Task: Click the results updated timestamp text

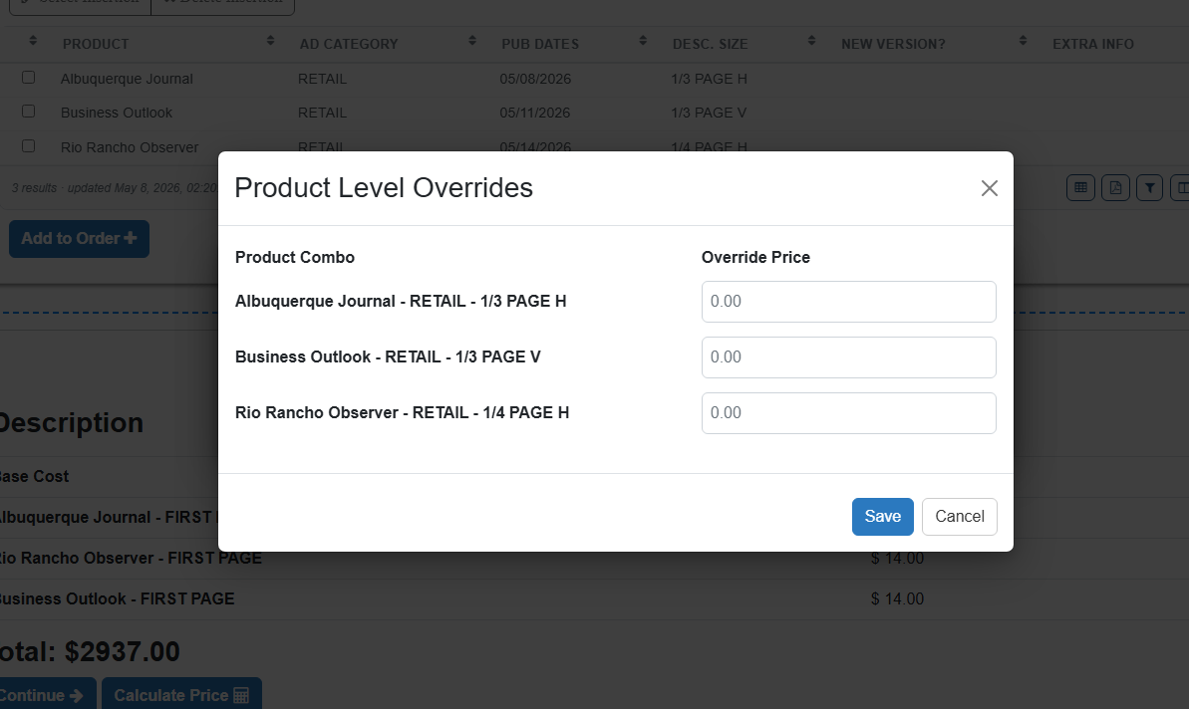Action: click(115, 188)
